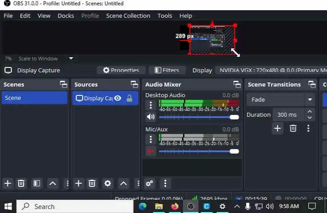327x213 pixels.
Task: Toggle visibility eye of Display Capture source
Action: pyautogui.click(x=118, y=98)
